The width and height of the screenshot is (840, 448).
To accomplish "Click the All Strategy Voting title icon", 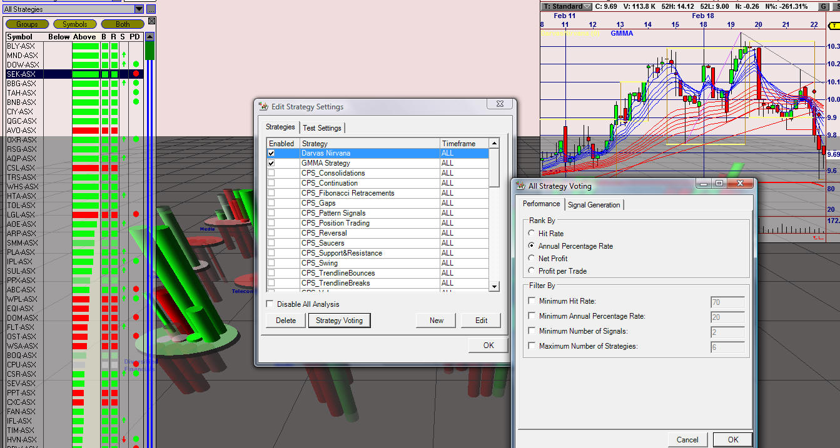I will click(x=520, y=186).
